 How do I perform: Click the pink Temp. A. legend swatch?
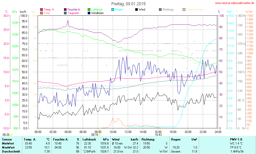click(41, 10)
